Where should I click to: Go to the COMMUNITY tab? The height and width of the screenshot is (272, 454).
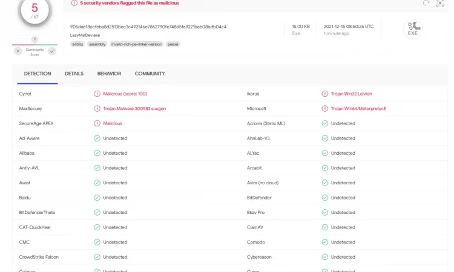pyautogui.click(x=150, y=74)
